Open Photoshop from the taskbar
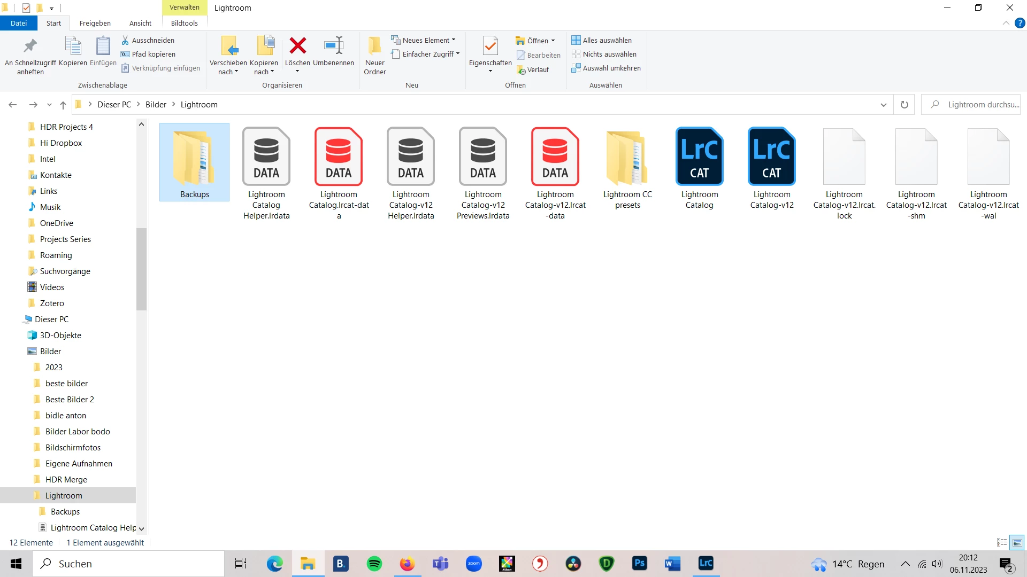Viewport: 1027px width, 577px height. (639, 563)
